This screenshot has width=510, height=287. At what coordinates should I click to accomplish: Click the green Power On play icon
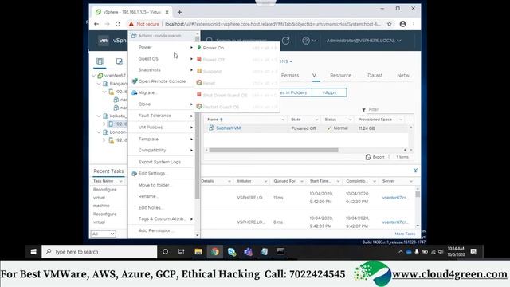tap(199, 48)
